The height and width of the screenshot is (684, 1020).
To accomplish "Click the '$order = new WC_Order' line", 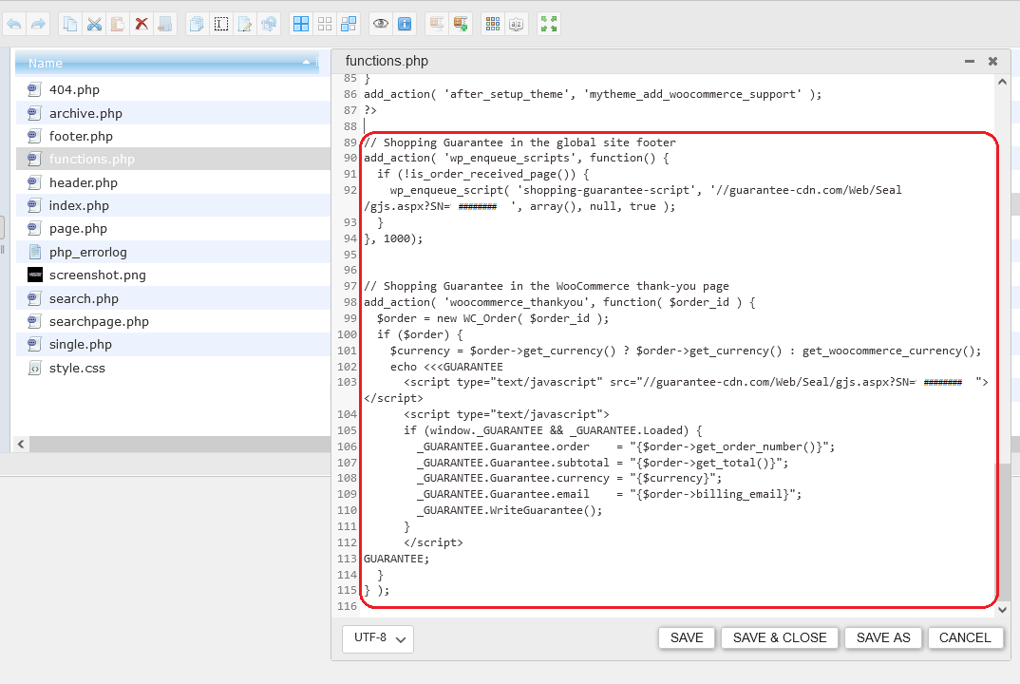I will (493, 318).
